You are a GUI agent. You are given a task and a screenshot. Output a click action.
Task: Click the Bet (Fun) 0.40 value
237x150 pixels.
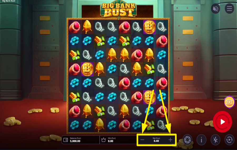pos(156,141)
